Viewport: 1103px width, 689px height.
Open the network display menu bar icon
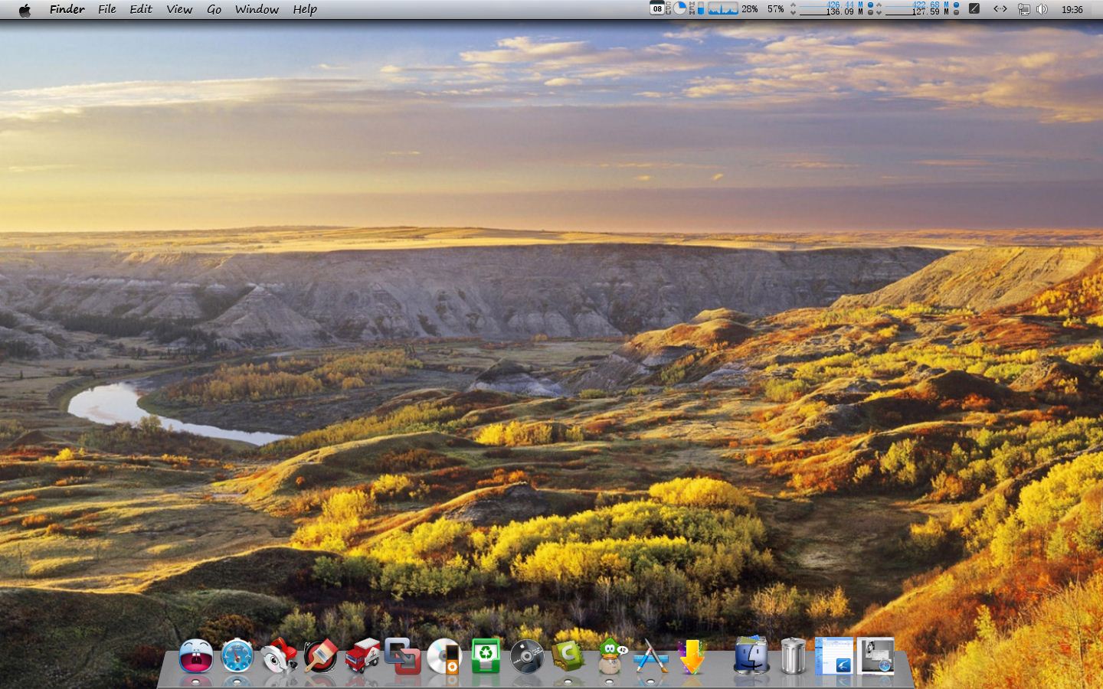(x=1023, y=9)
